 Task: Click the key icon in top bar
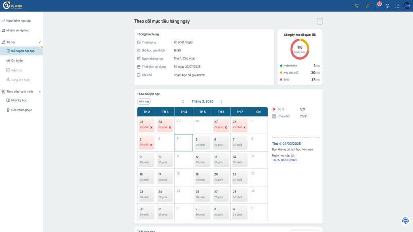coord(367,6)
